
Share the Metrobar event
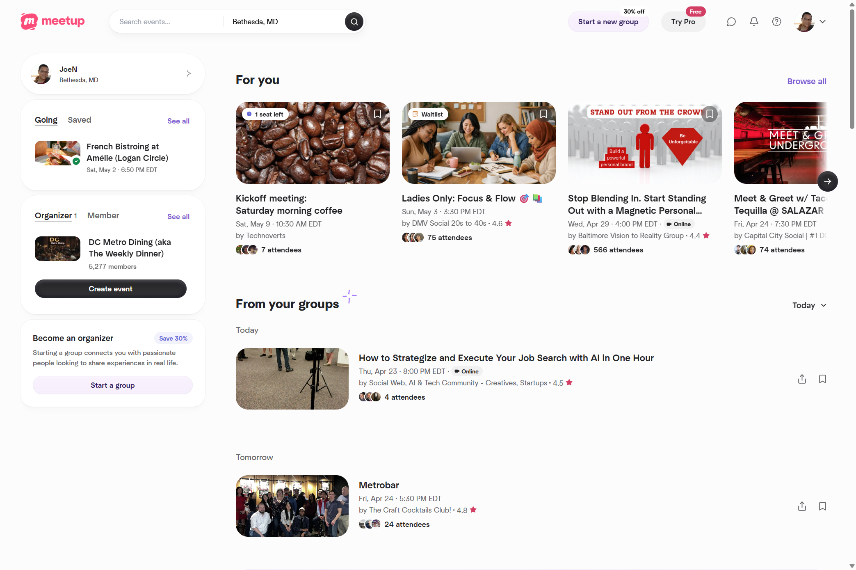tap(802, 506)
